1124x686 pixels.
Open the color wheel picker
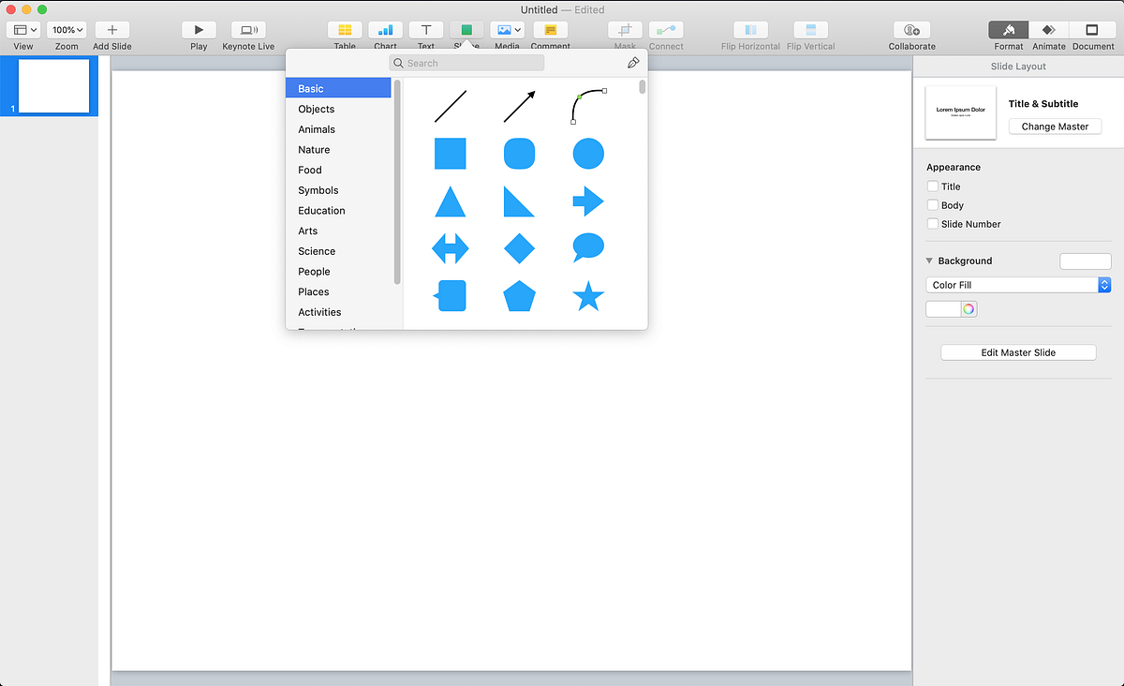[969, 309]
